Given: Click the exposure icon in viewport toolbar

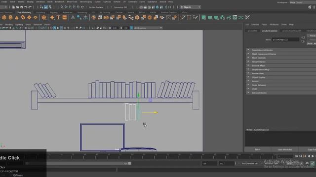Looking at the screenshot, I should pos(110,28).
